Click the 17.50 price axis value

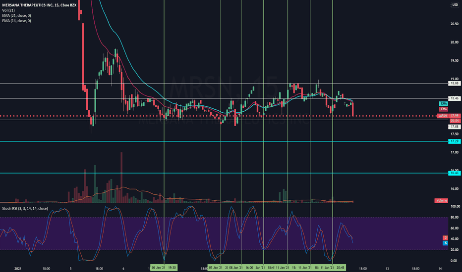(455, 134)
